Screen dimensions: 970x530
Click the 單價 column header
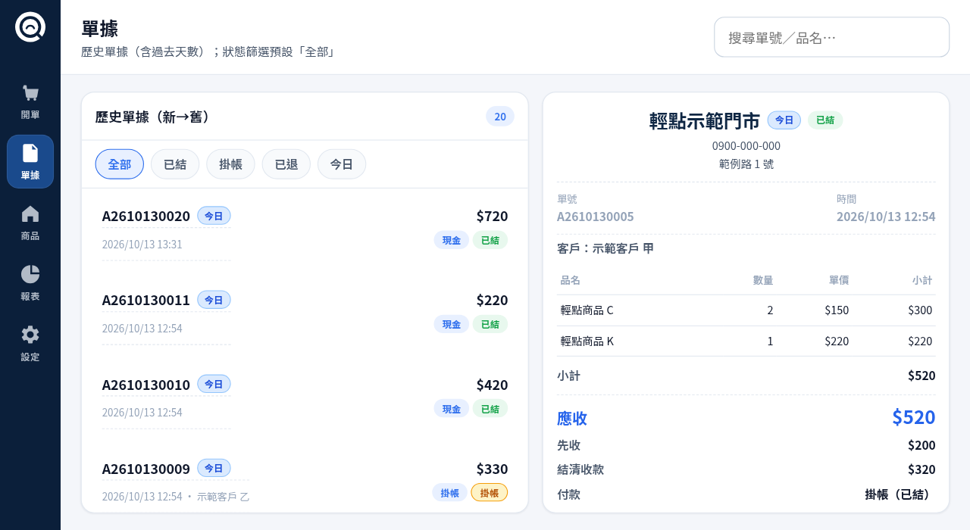(839, 280)
